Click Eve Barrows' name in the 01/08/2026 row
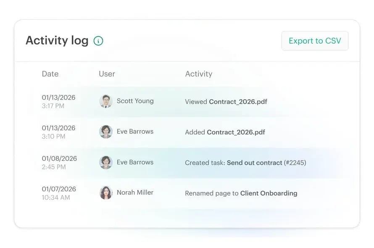 click(x=135, y=162)
